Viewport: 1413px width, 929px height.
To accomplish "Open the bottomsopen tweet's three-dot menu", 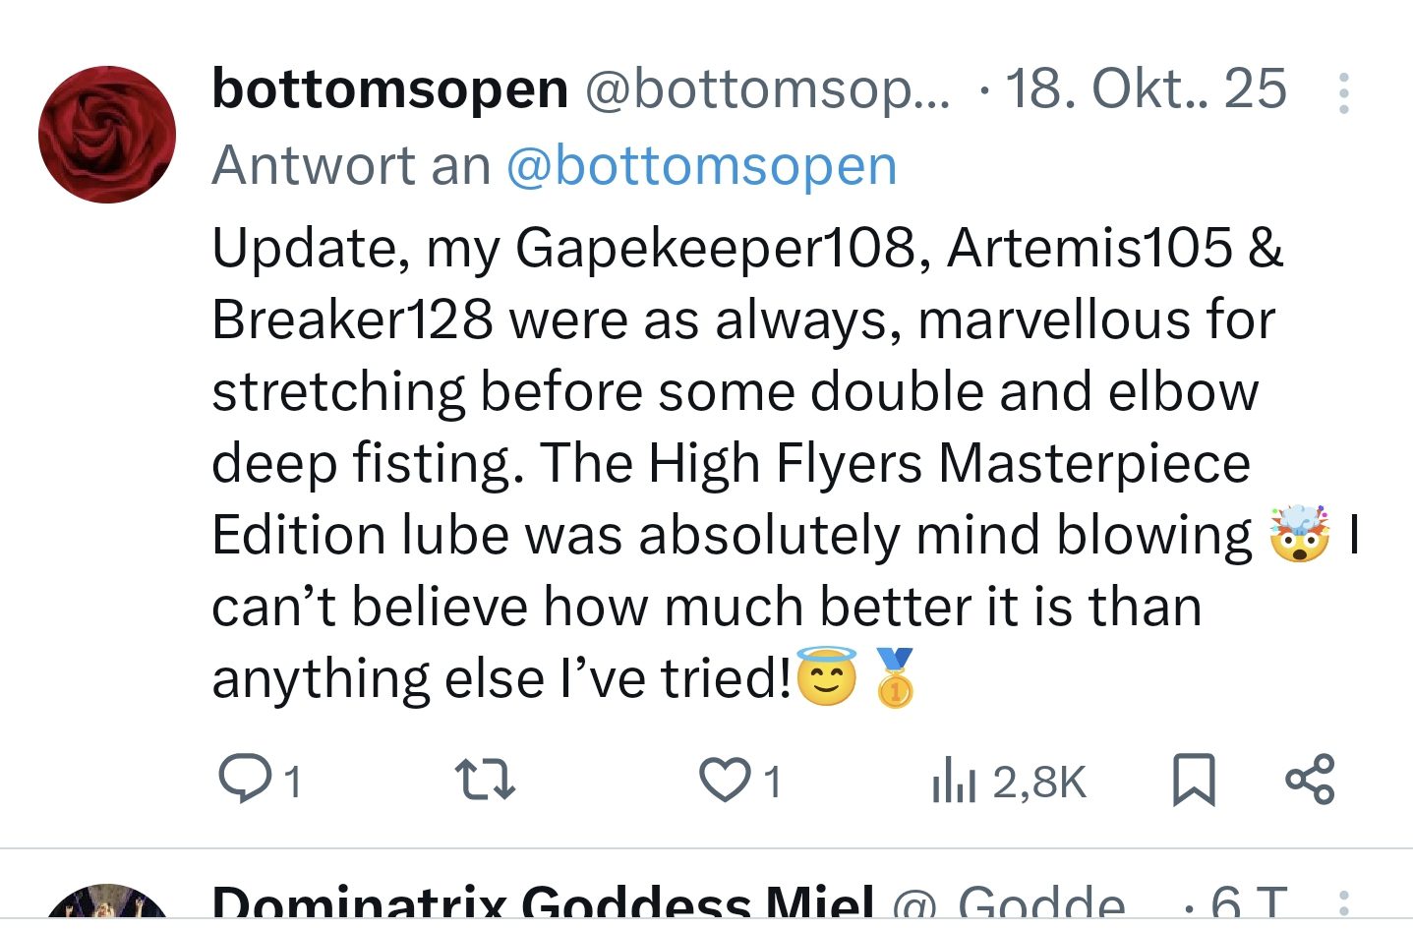I will tap(1343, 93).
